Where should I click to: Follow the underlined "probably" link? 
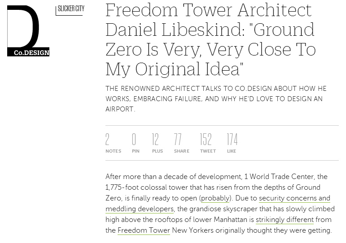coord(215,198)
